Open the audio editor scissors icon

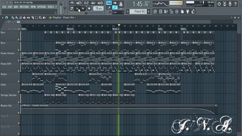point(225,4)
